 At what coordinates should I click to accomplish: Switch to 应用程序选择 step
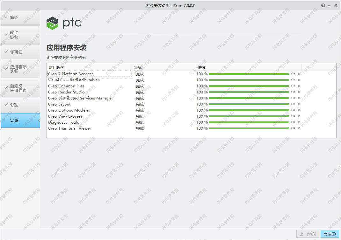point(20,69)
